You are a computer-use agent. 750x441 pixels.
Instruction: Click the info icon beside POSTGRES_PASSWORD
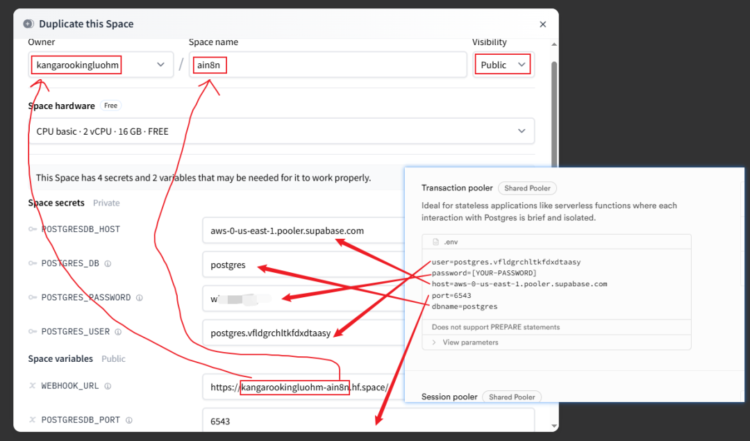pos(140,298)
